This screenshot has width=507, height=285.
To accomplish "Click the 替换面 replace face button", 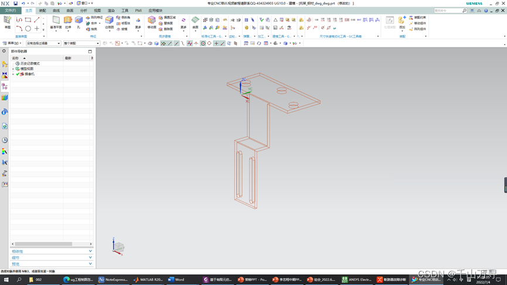I will 166,23.
